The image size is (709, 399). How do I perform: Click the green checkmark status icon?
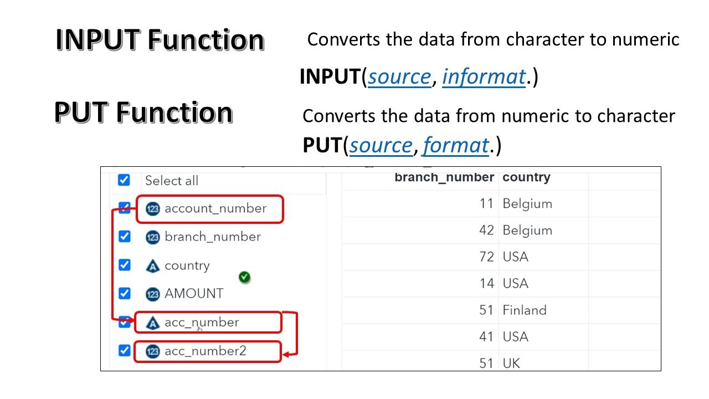point(244,277)
